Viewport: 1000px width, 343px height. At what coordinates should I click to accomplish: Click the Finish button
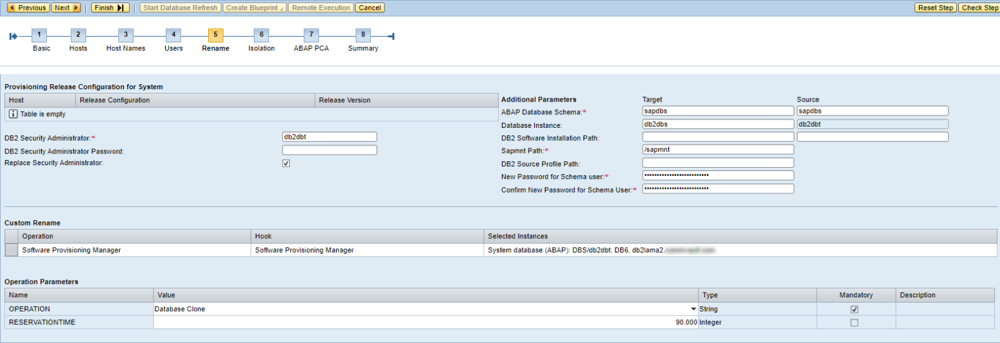pos(110,8)
